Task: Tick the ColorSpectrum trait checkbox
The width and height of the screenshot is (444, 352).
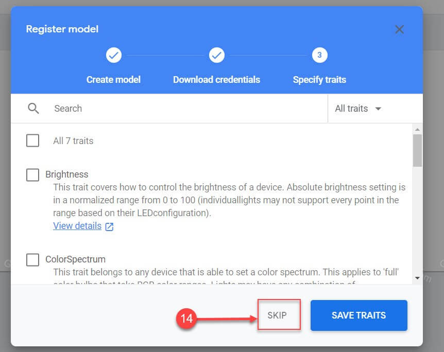Action: pos(32,260)
